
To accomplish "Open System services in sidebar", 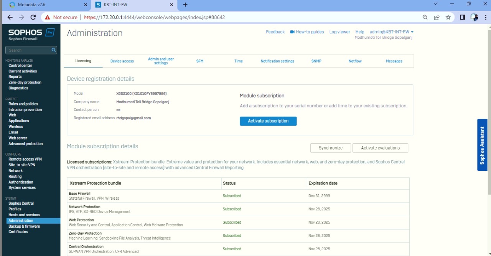I will pyautogui.click(x=22, y=188).
